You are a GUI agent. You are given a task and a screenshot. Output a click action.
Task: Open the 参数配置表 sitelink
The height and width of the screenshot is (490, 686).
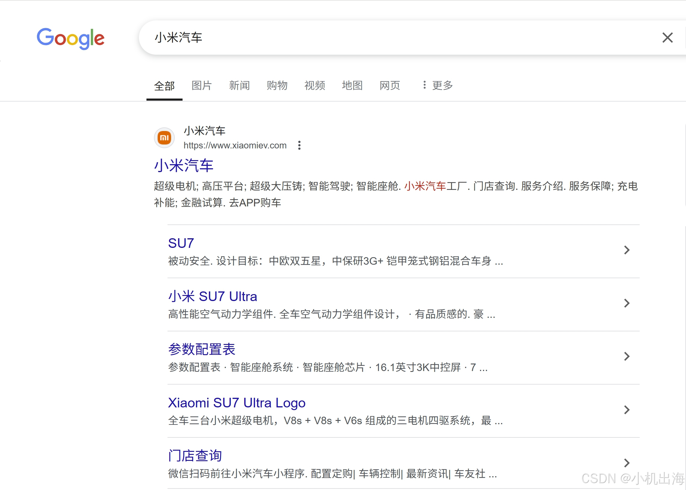click(201, 349)
